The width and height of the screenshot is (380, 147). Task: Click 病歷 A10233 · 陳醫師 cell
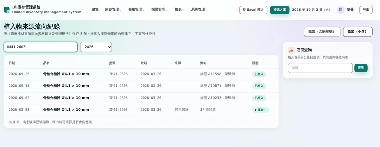click(218, 98)
